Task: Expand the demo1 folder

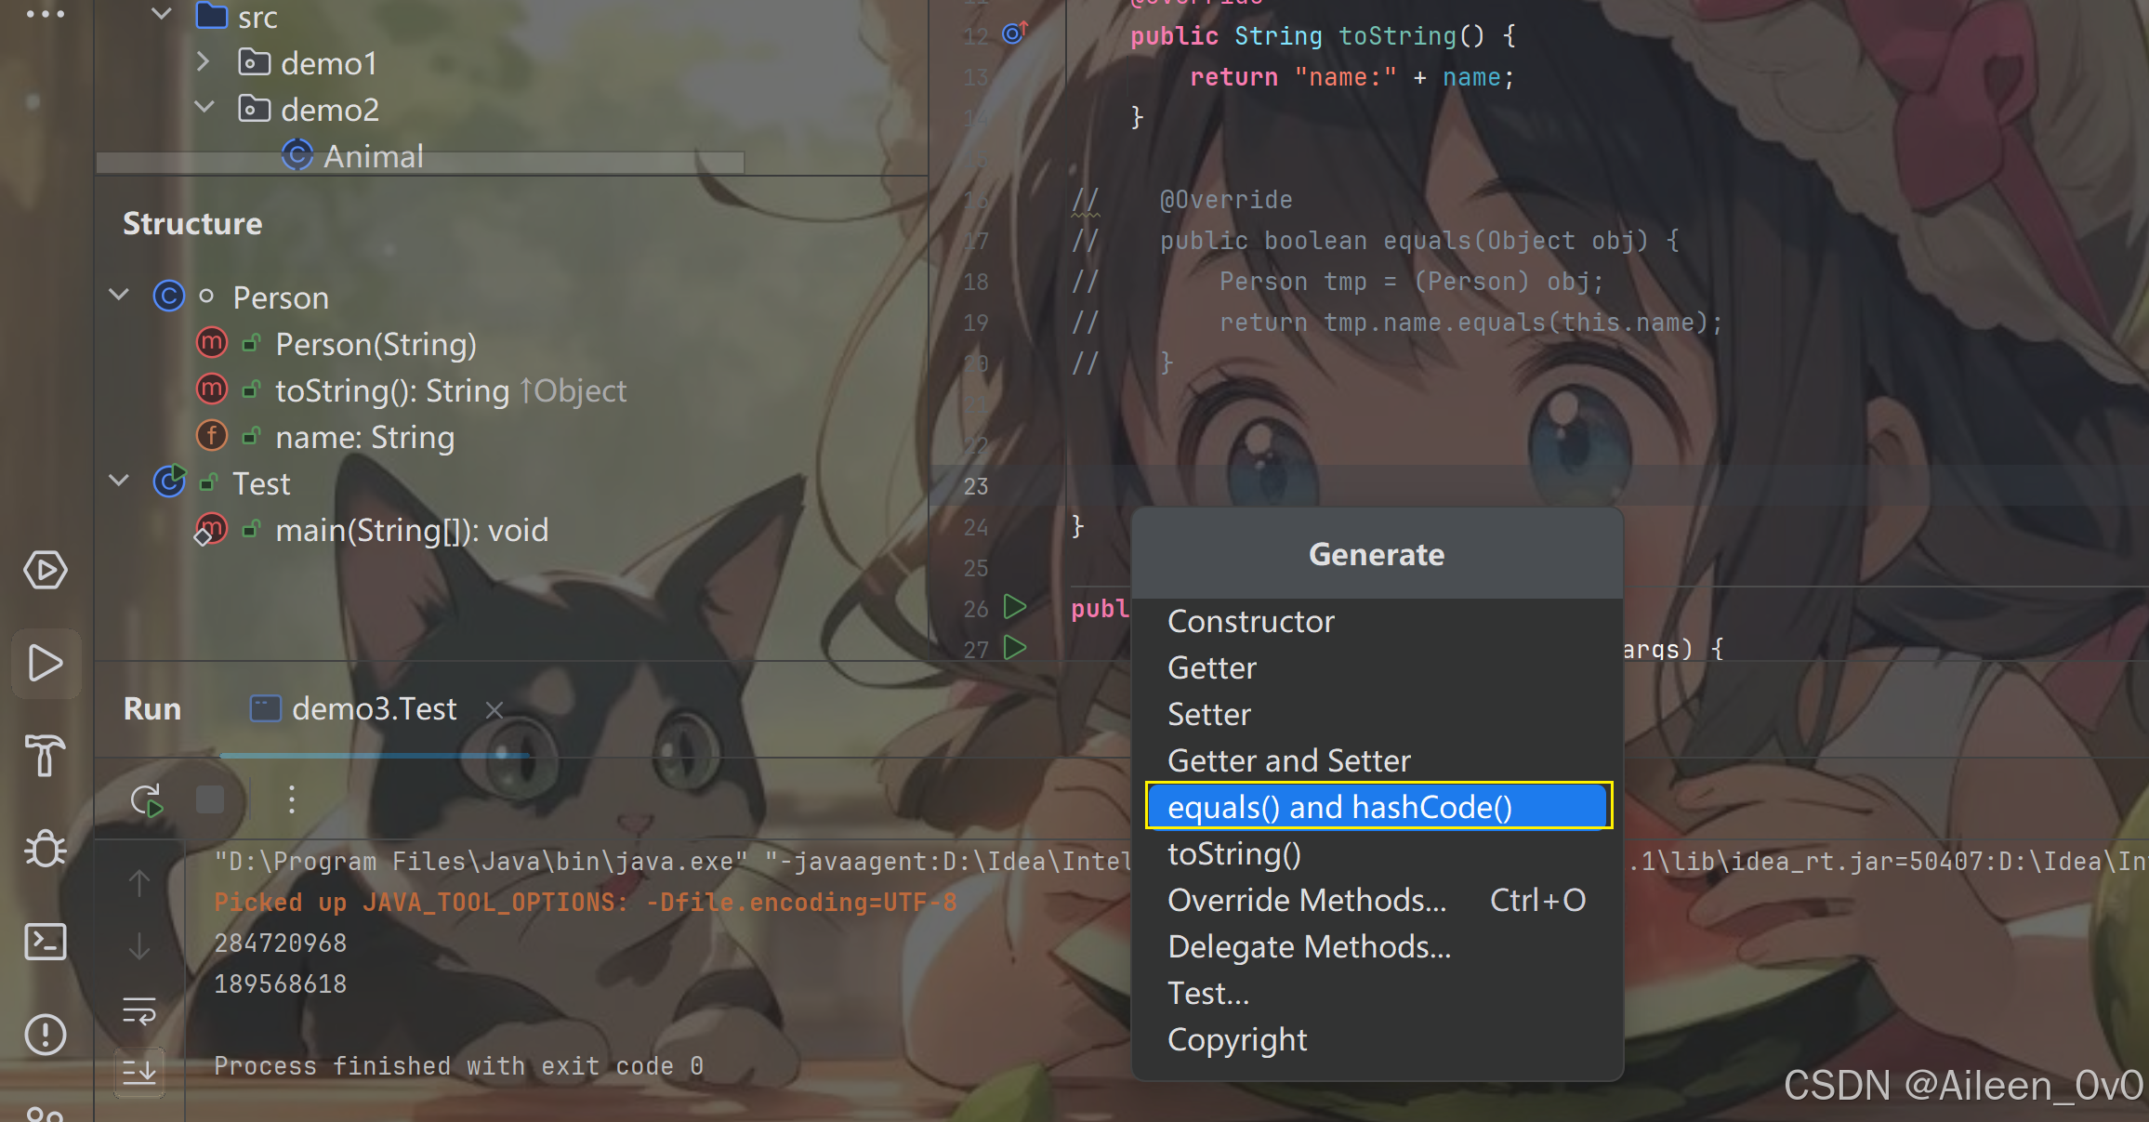Action: 204,62
